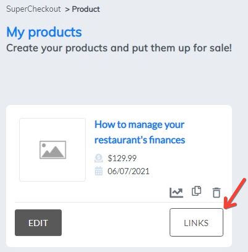Duplicate the product with the copy icon

click(x=196, y=191)
